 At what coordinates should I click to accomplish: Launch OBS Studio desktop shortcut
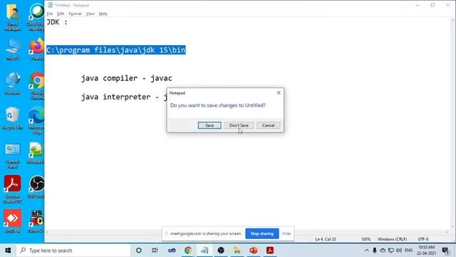point(36,187)
